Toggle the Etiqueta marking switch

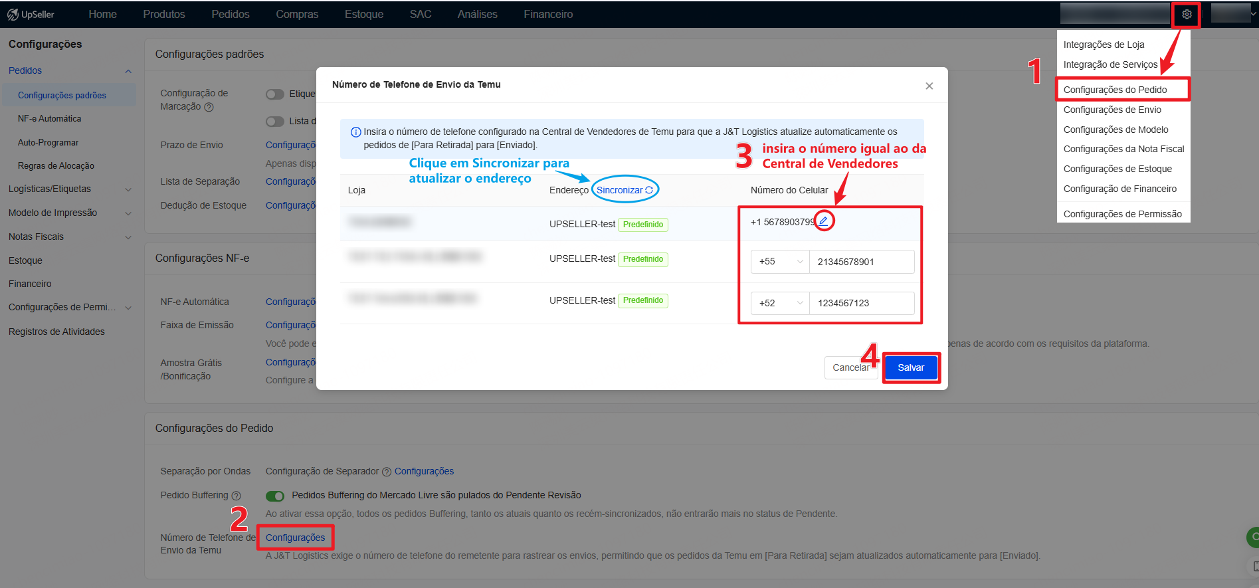tap(274, 94)
